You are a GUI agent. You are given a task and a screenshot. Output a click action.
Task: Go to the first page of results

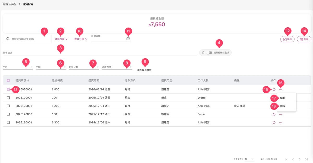click(286, 159)
